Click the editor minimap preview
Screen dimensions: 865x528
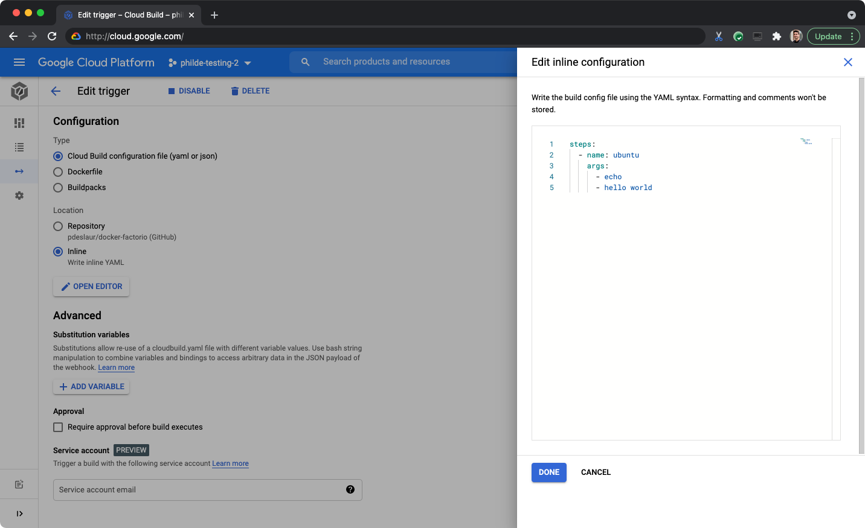(806, 141)
